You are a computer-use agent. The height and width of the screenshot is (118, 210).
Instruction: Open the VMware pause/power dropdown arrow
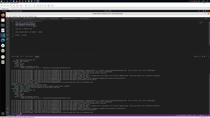click(23, 6)
